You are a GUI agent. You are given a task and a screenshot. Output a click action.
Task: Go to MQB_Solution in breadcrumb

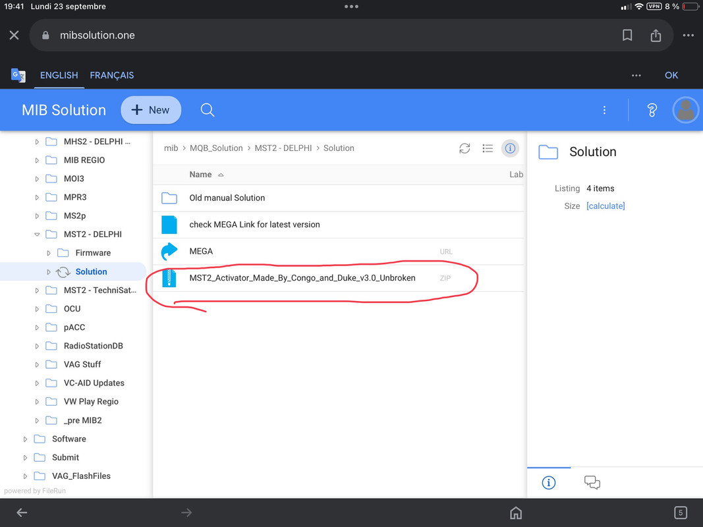coord(216,148)
